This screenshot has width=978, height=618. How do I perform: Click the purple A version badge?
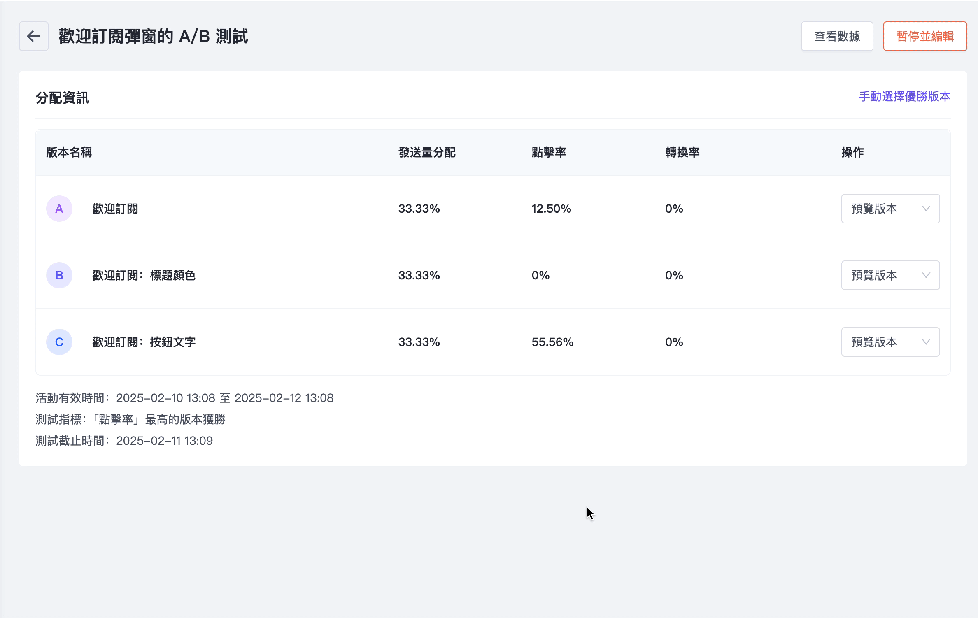tap(59, 209)
